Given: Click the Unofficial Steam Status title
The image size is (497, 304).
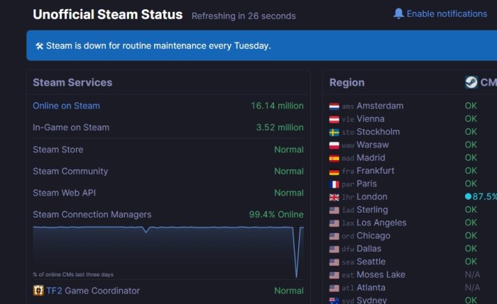Looking at the screenshot, I should point(108,15).
